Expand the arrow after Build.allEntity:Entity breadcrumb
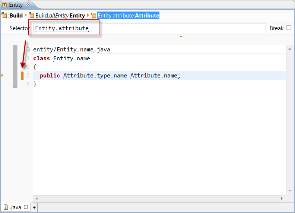 pyautogui.click(x=88, y=16)
